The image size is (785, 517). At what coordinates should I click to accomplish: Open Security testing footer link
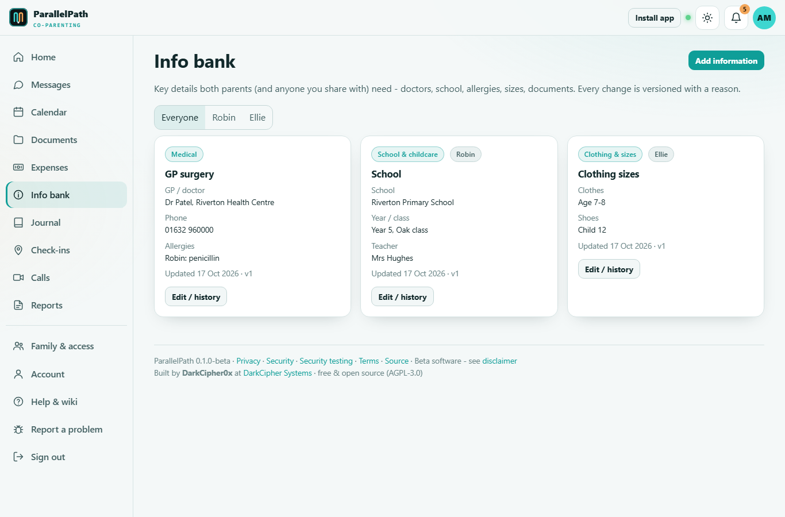(x=326, y=361)
